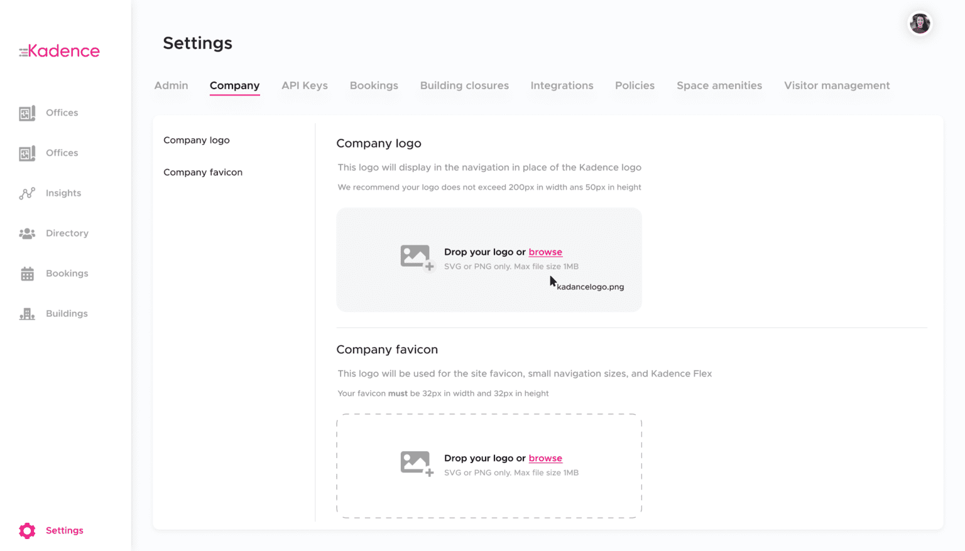This screenshot has height=551, width=965.
Task: Switch to the Admin tab
Action: (x=171, y=85)
